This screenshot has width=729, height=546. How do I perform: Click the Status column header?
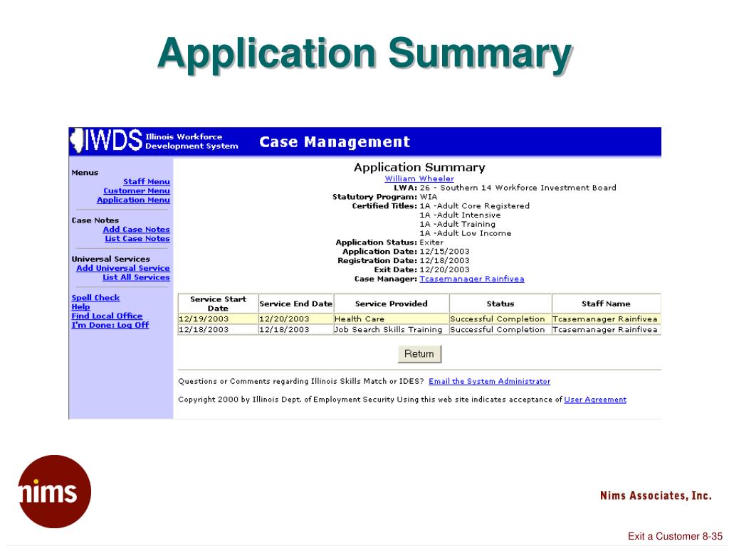500,304
